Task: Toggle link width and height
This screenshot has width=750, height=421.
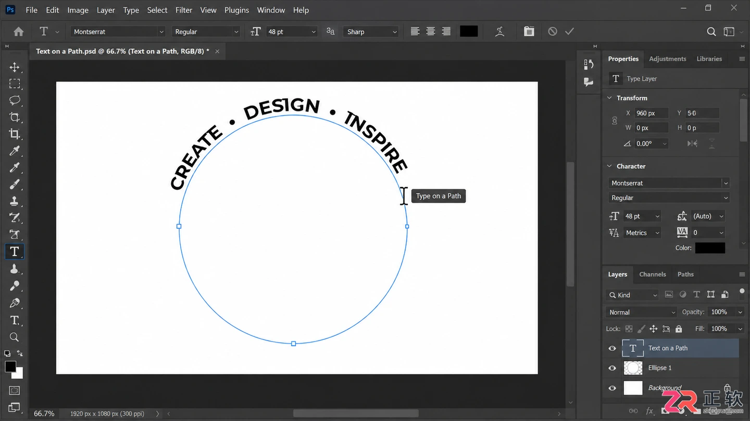Action: [615, 121]
